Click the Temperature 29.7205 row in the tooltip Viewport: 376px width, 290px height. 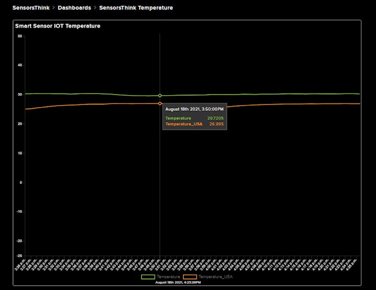tap(194, 119)
